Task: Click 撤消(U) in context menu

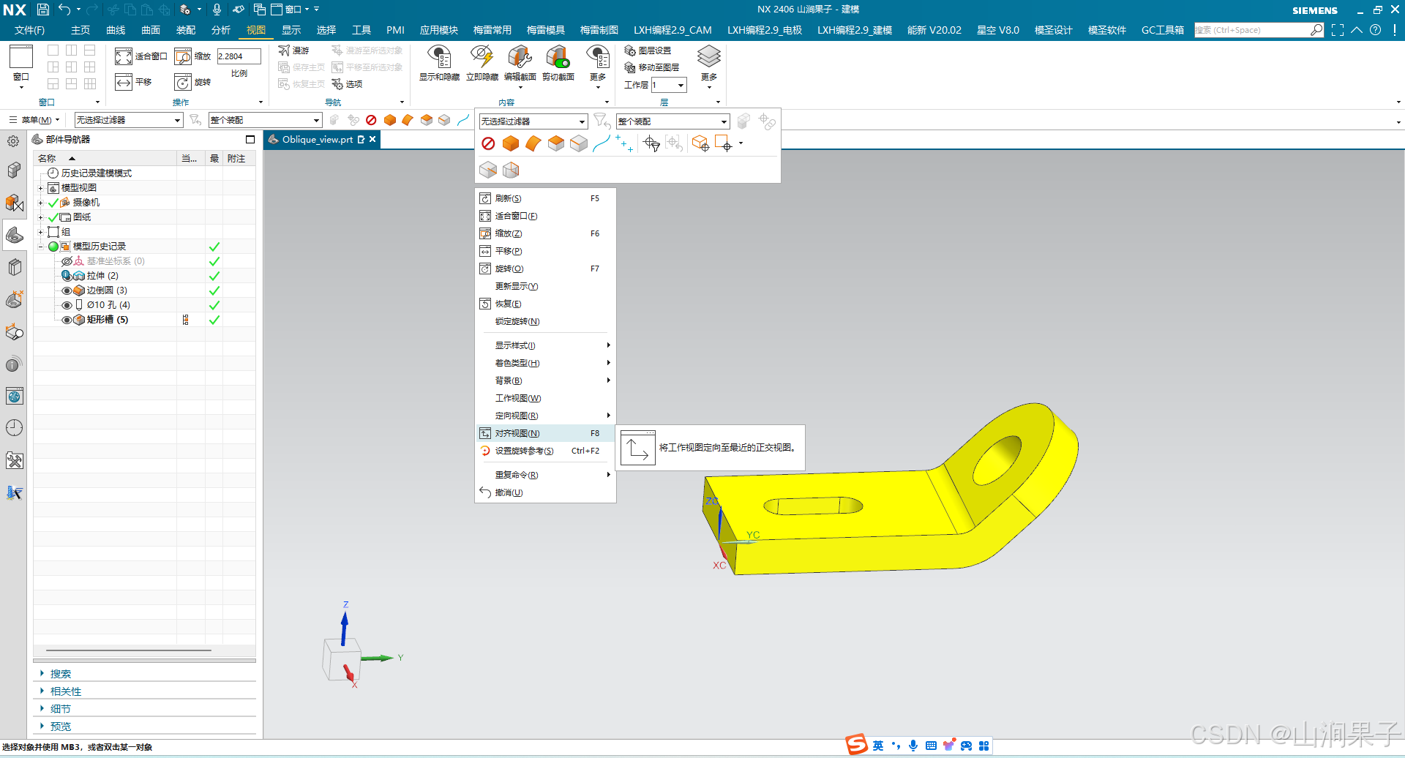Action: (x=545, y=492)
